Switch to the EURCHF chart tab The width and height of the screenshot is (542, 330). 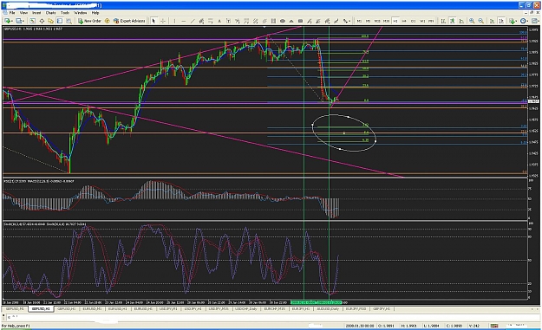click(275, 309)
